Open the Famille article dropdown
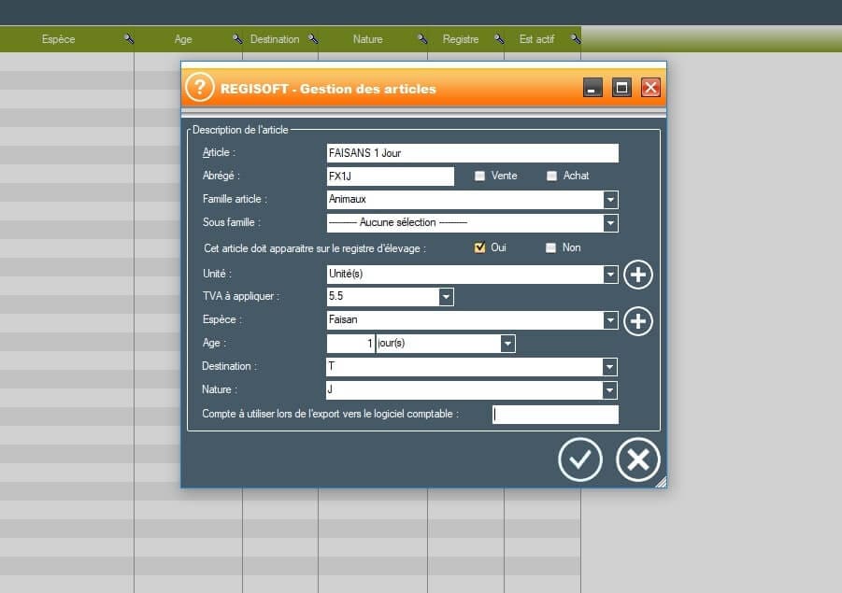Viewport: 842px width, 593px height. point(609,199)
